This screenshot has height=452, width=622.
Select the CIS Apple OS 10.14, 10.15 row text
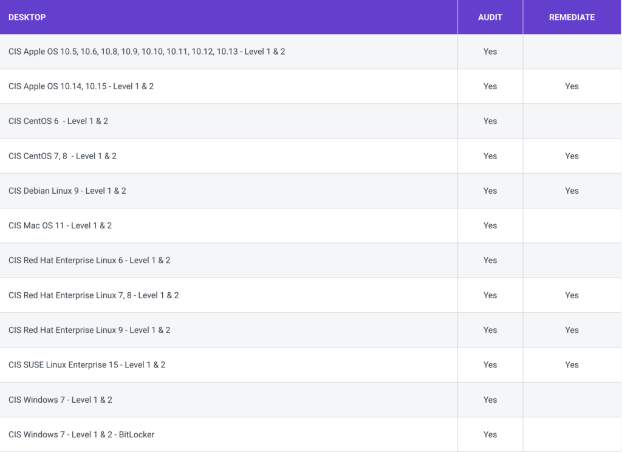click(81, 86)
